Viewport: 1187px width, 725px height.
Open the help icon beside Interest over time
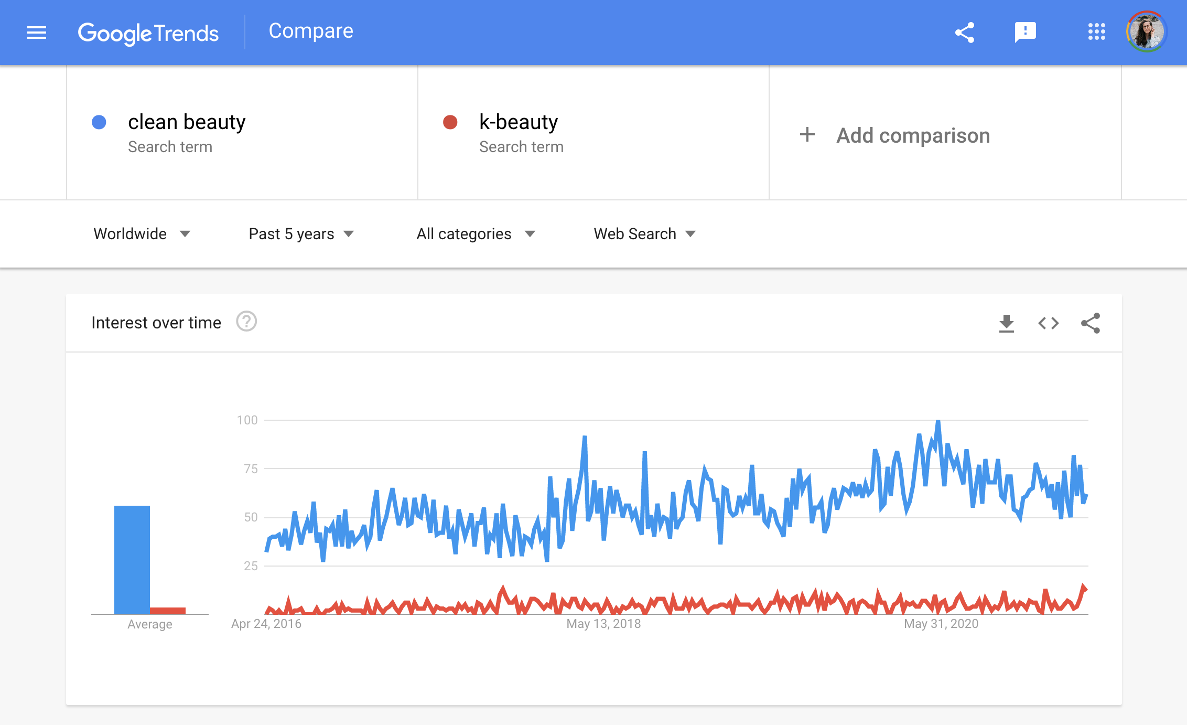tap(246, 322)
